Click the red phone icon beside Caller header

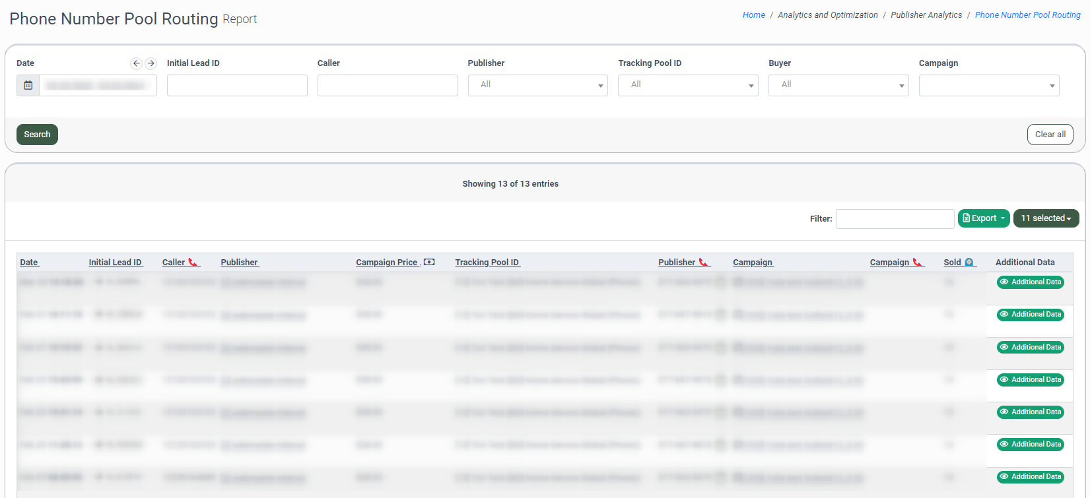(193, 263)
